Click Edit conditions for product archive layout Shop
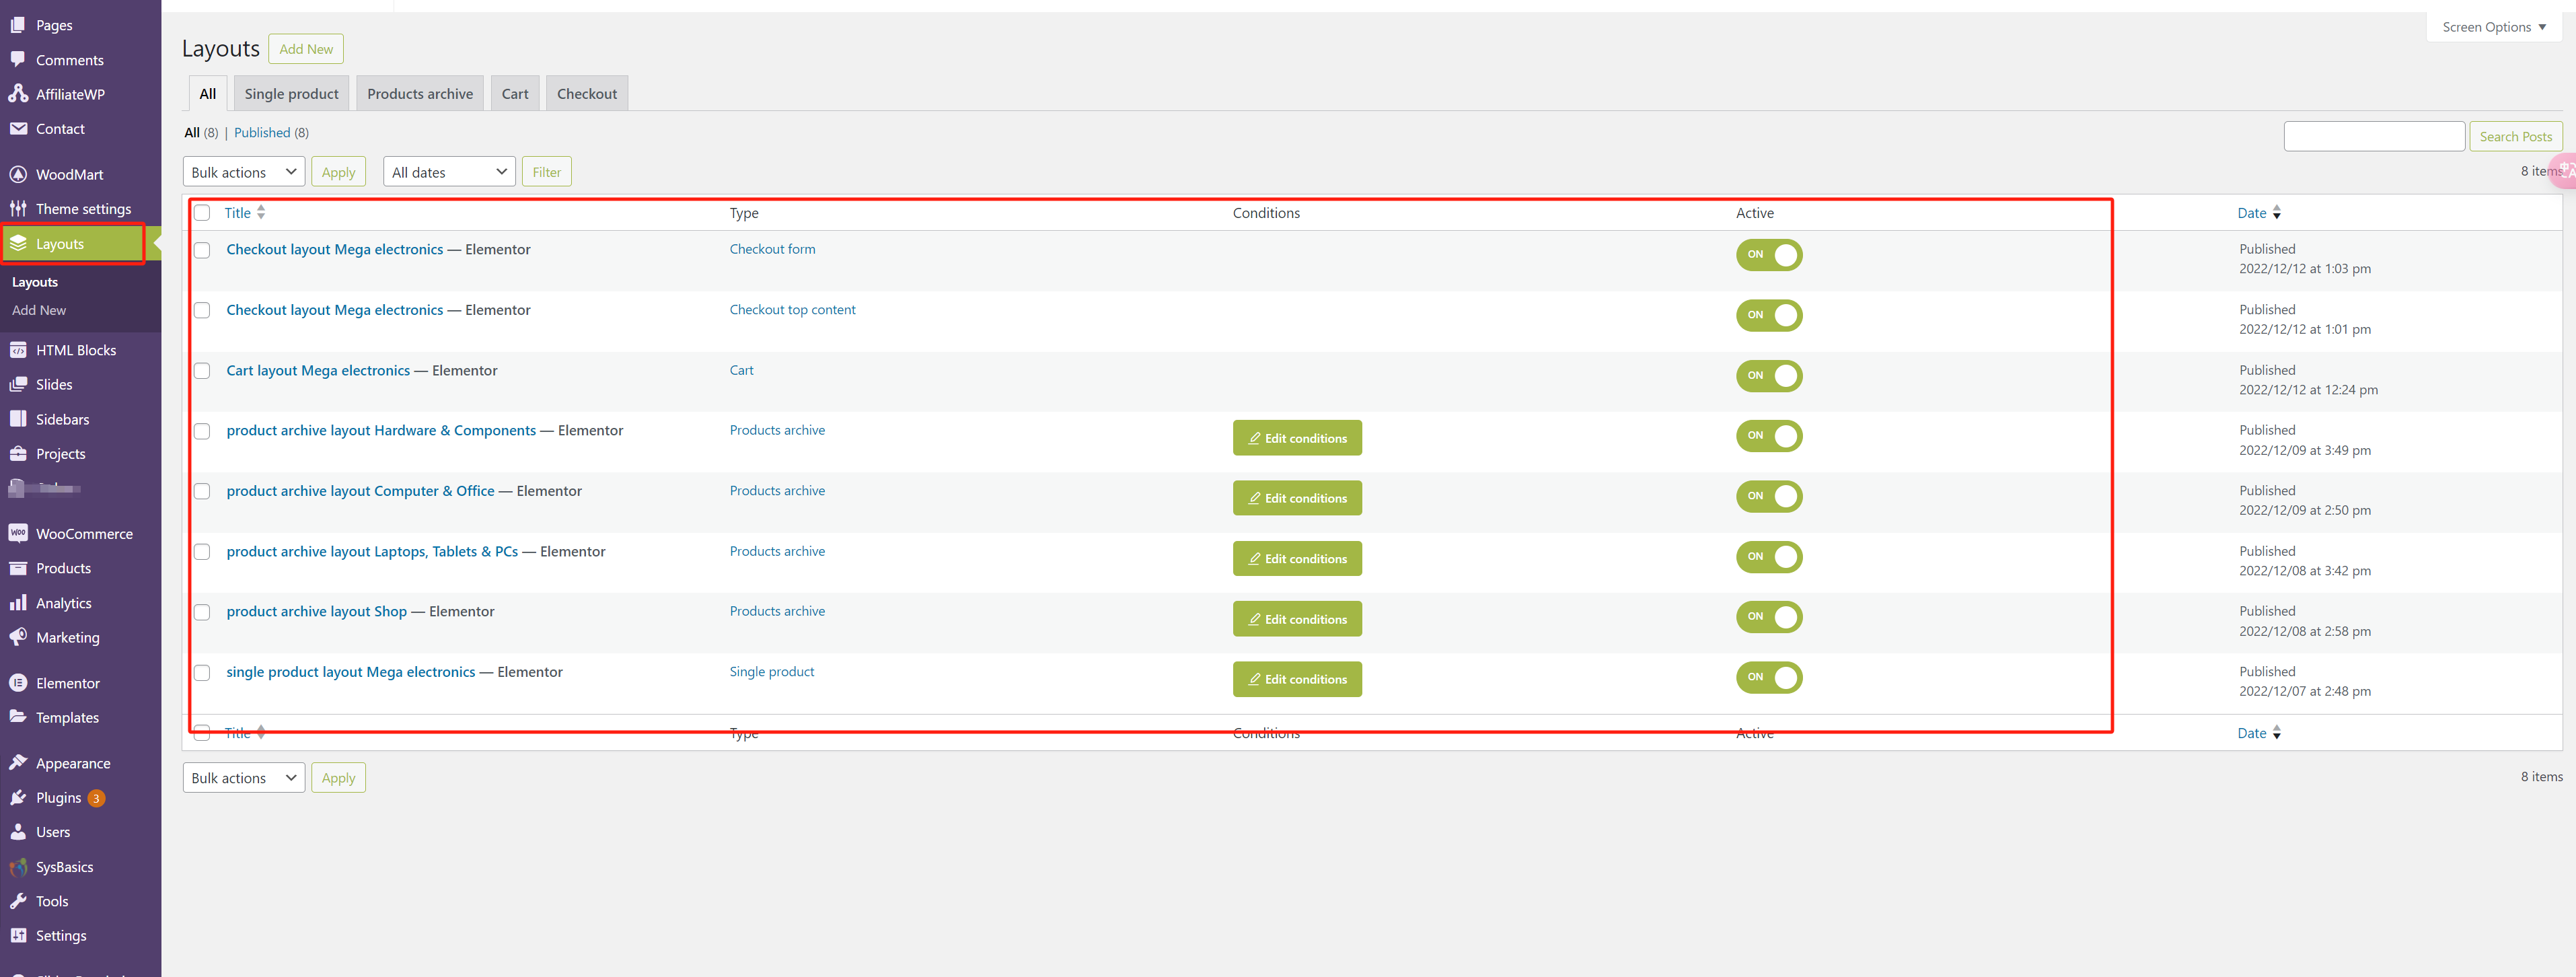The image size is (2576, 977). 1297,618
